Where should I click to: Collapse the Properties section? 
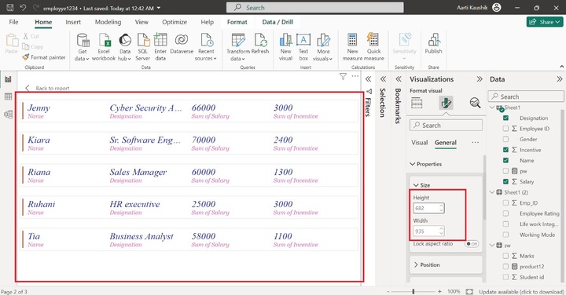(425, 164)
